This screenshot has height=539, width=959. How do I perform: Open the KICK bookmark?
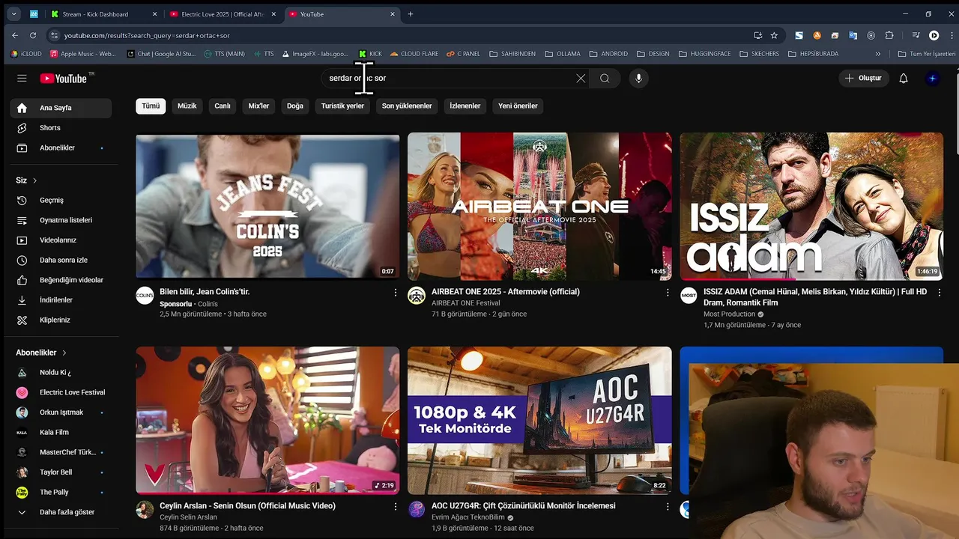370,54
